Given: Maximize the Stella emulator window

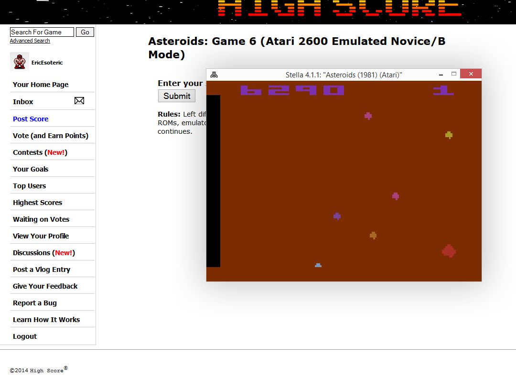Looking at the screenshot, I should click(x=454, y=74).
